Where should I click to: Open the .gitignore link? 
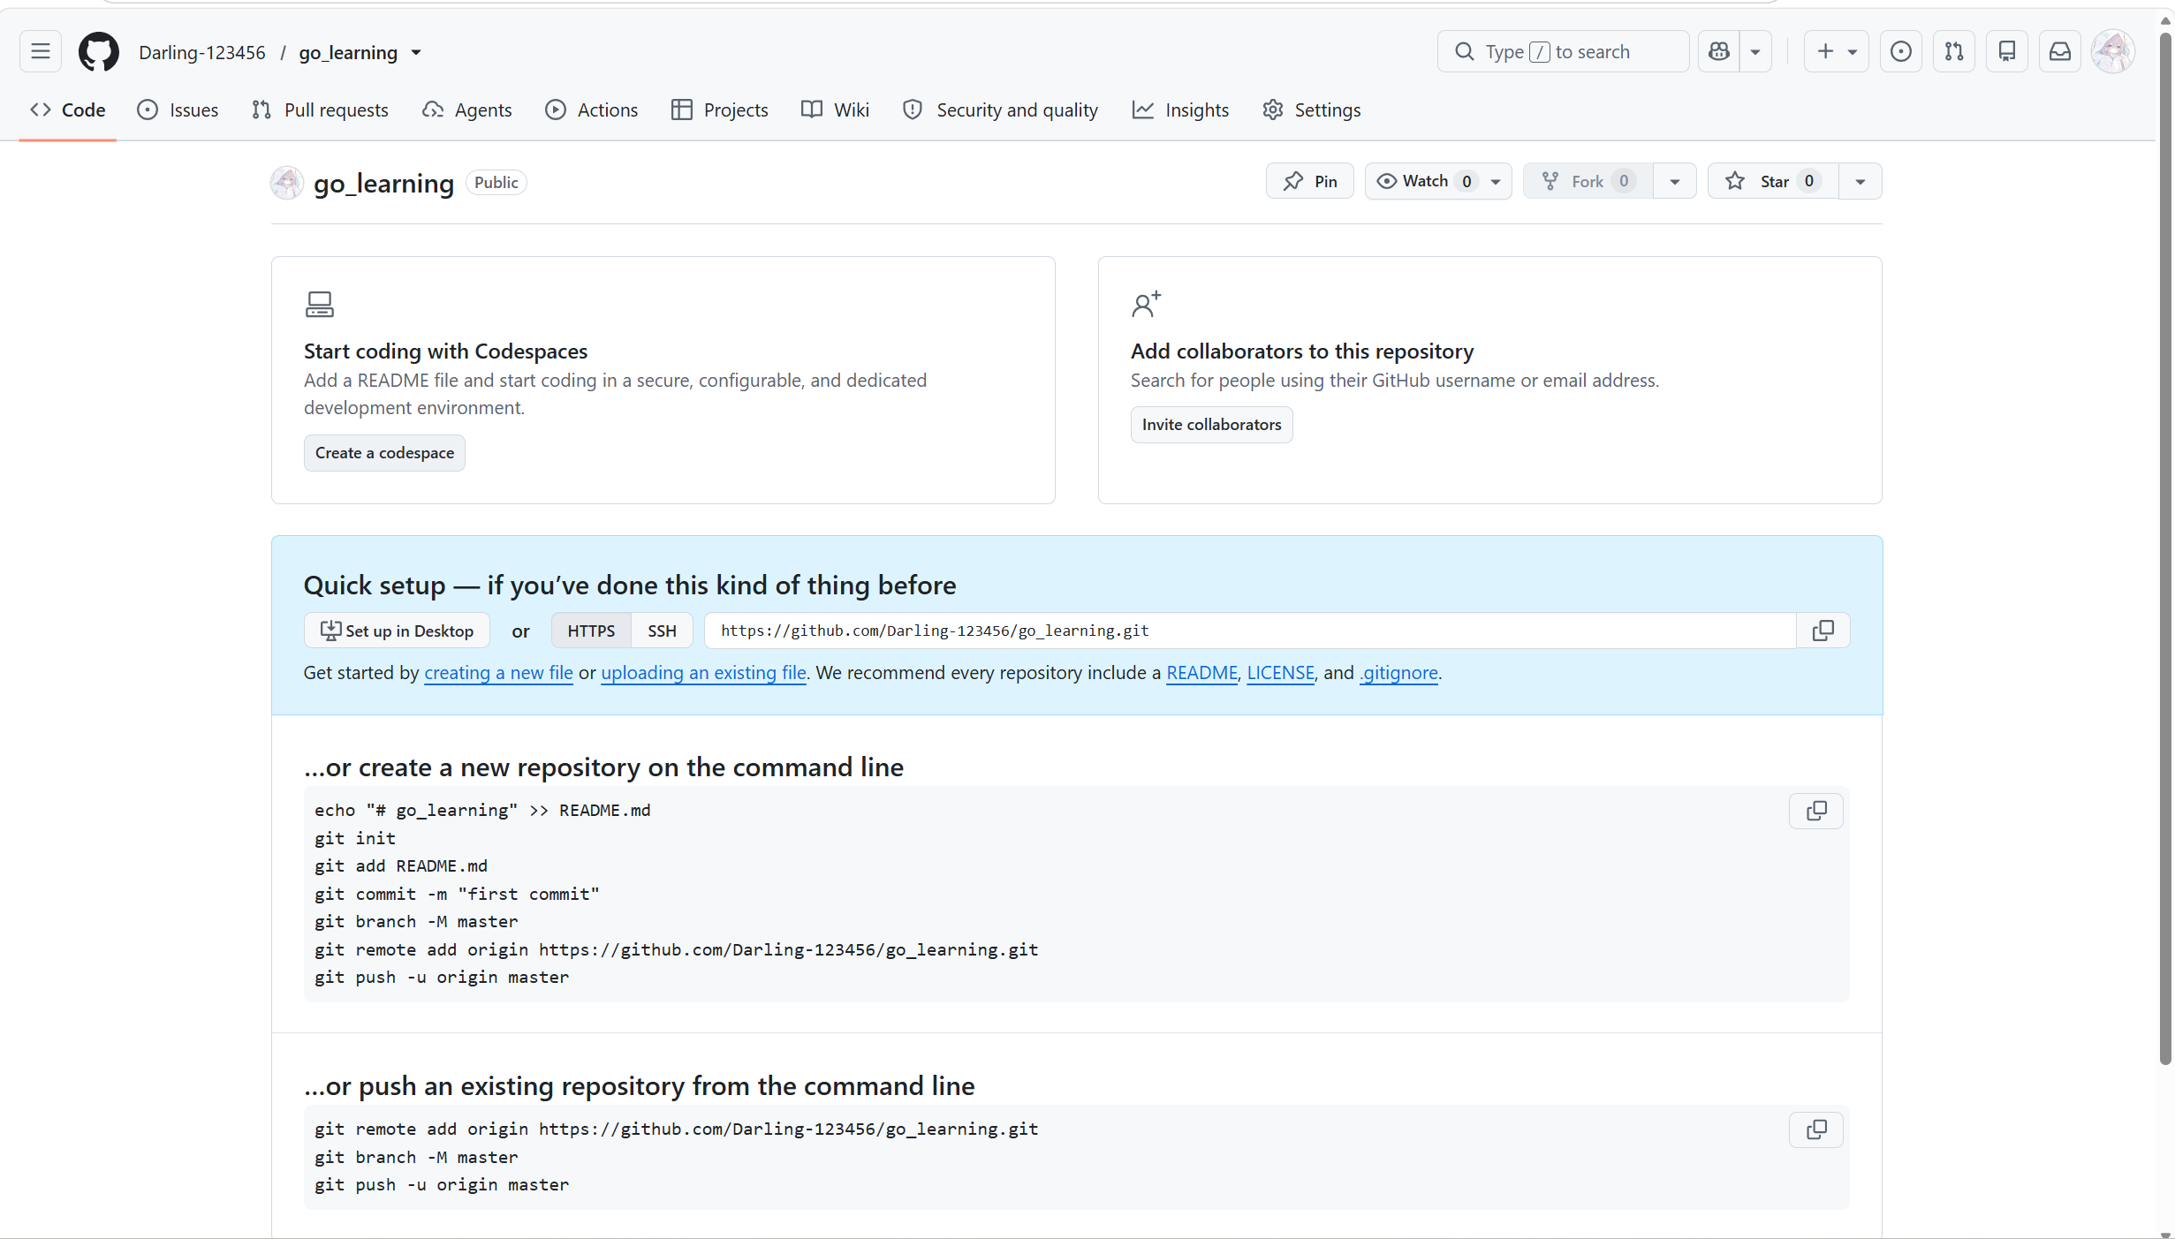(x=1398, y=673)
